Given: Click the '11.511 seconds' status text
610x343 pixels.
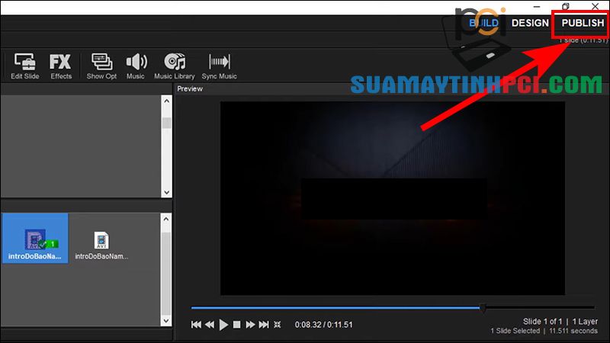Looking at the screenshot, I should point(573,331).
